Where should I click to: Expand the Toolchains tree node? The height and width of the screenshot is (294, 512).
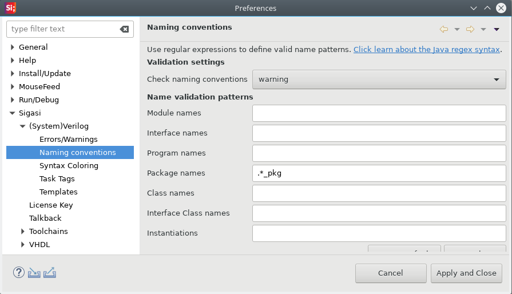click(x=22, y=231)
